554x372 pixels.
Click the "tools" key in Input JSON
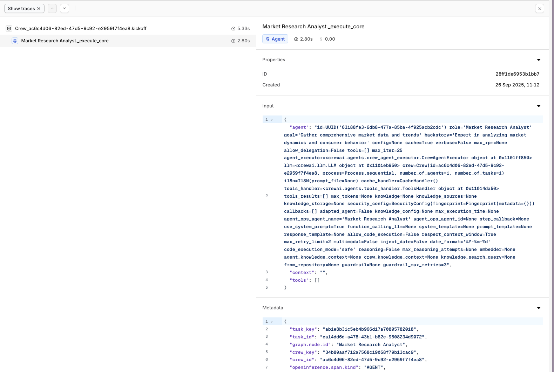coord(299,280)
